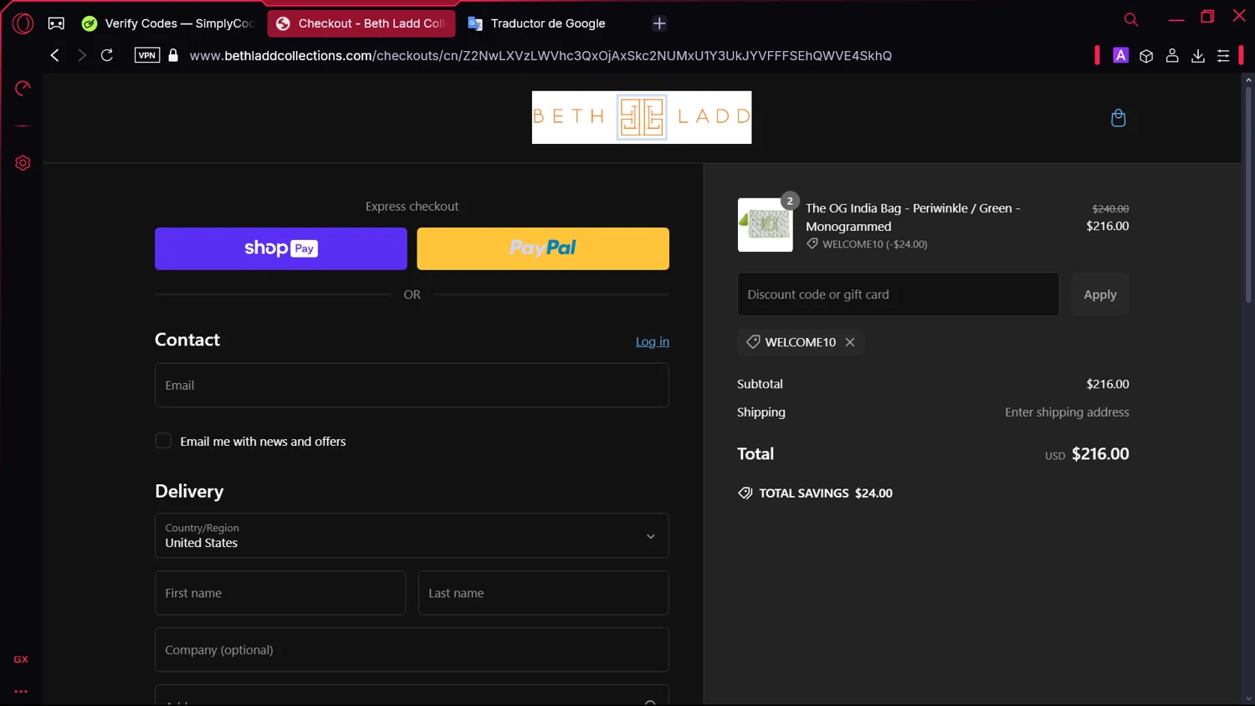Open the sidebar three-dots menu
The image size is (1255, 706).
coord(21,692)
